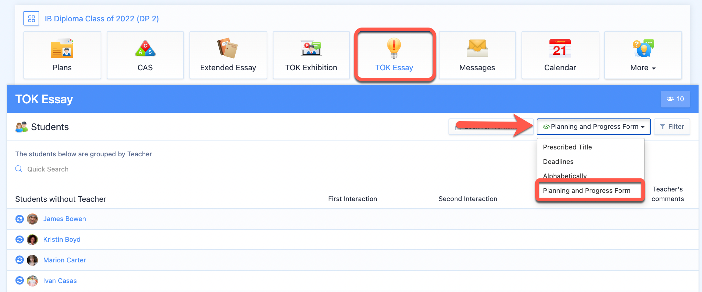Open the Messages envelope icon
Viewport: 702px width, 292px height.
pyautogui.click(x=477, y=48)
